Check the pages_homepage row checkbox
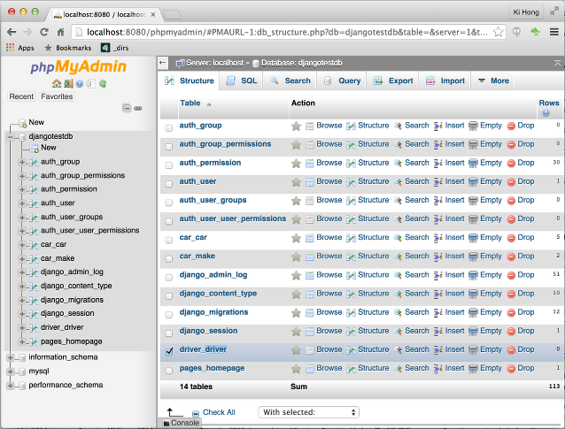Screen dimensions: 565x429 pyautogui.click(x=168, y=371)
